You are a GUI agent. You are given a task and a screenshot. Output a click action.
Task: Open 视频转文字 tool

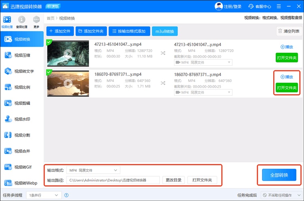(22, 71)
